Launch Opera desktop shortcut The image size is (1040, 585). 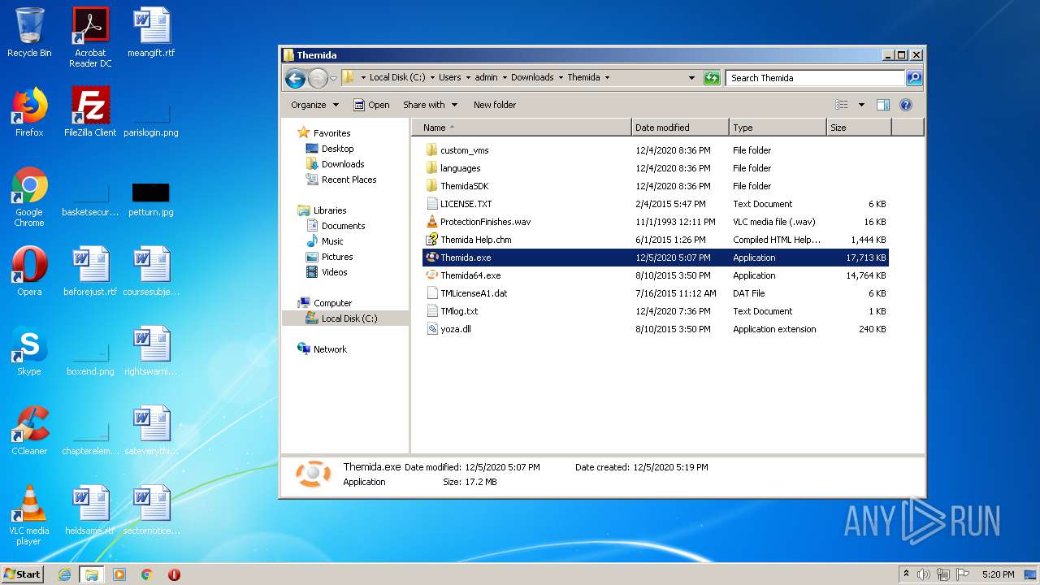coord(29,271)
